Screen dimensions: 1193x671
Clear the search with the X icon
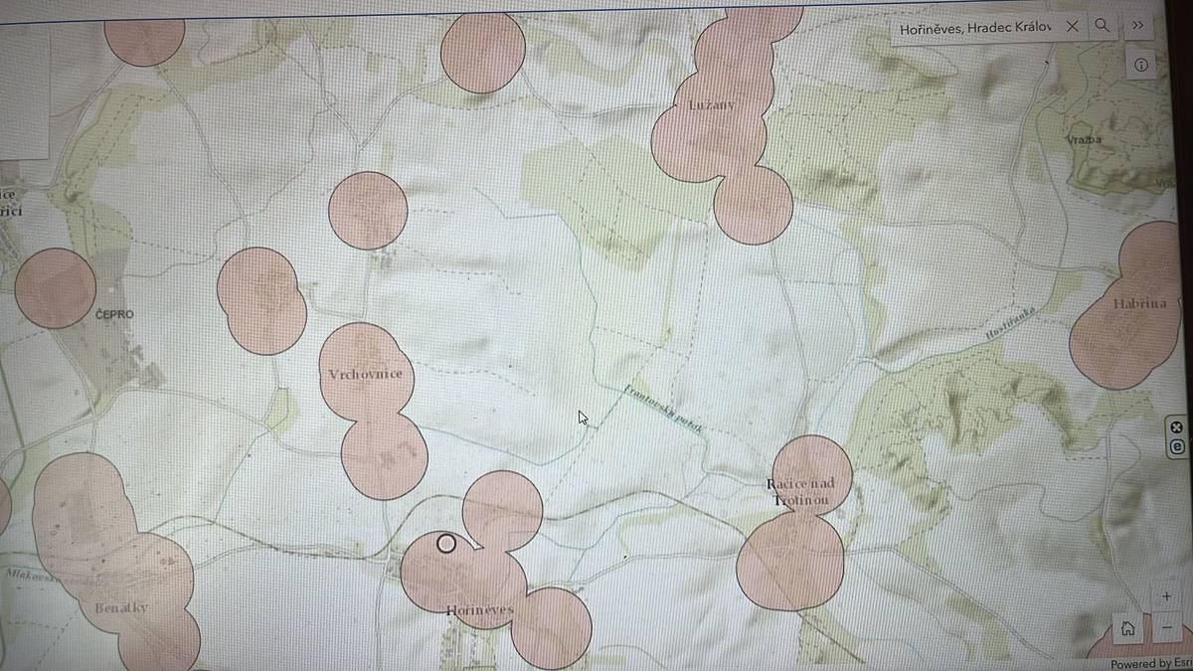tap(1071, 27)
